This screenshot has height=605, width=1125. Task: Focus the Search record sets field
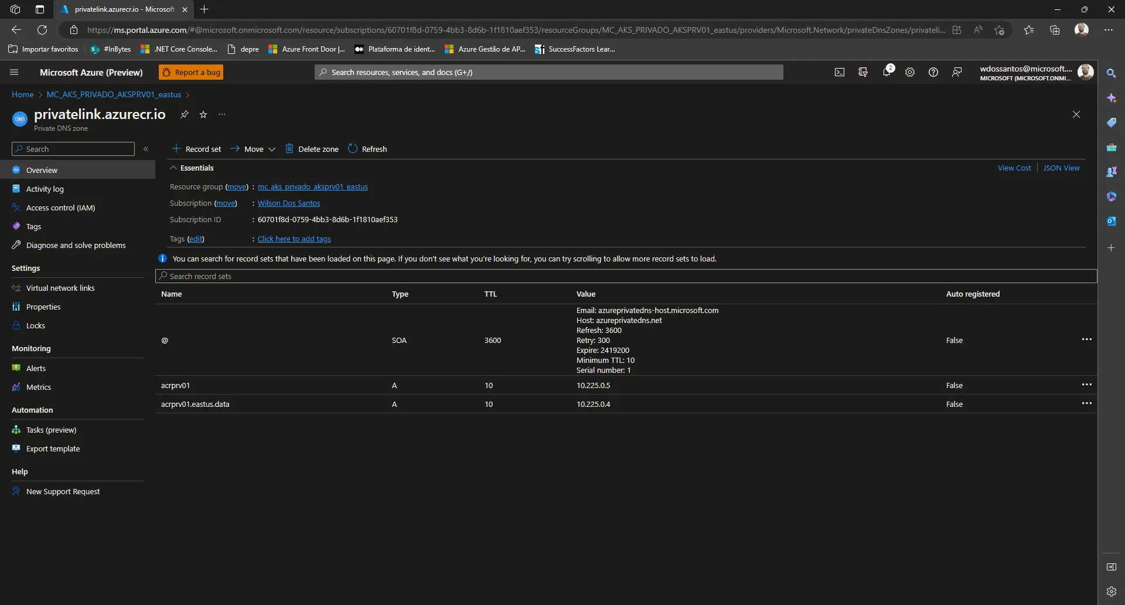[626, 276]
